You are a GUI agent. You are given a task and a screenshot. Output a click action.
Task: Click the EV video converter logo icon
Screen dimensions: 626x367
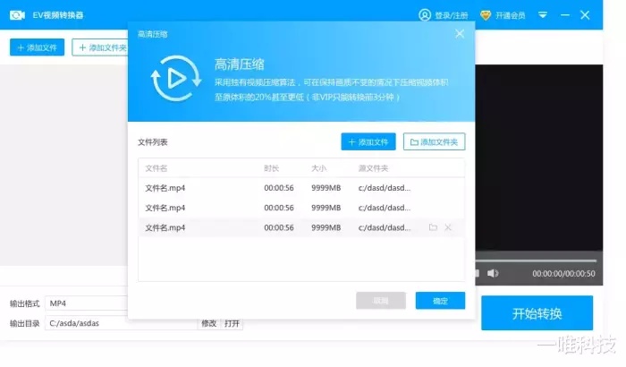[x=17, y=15]
